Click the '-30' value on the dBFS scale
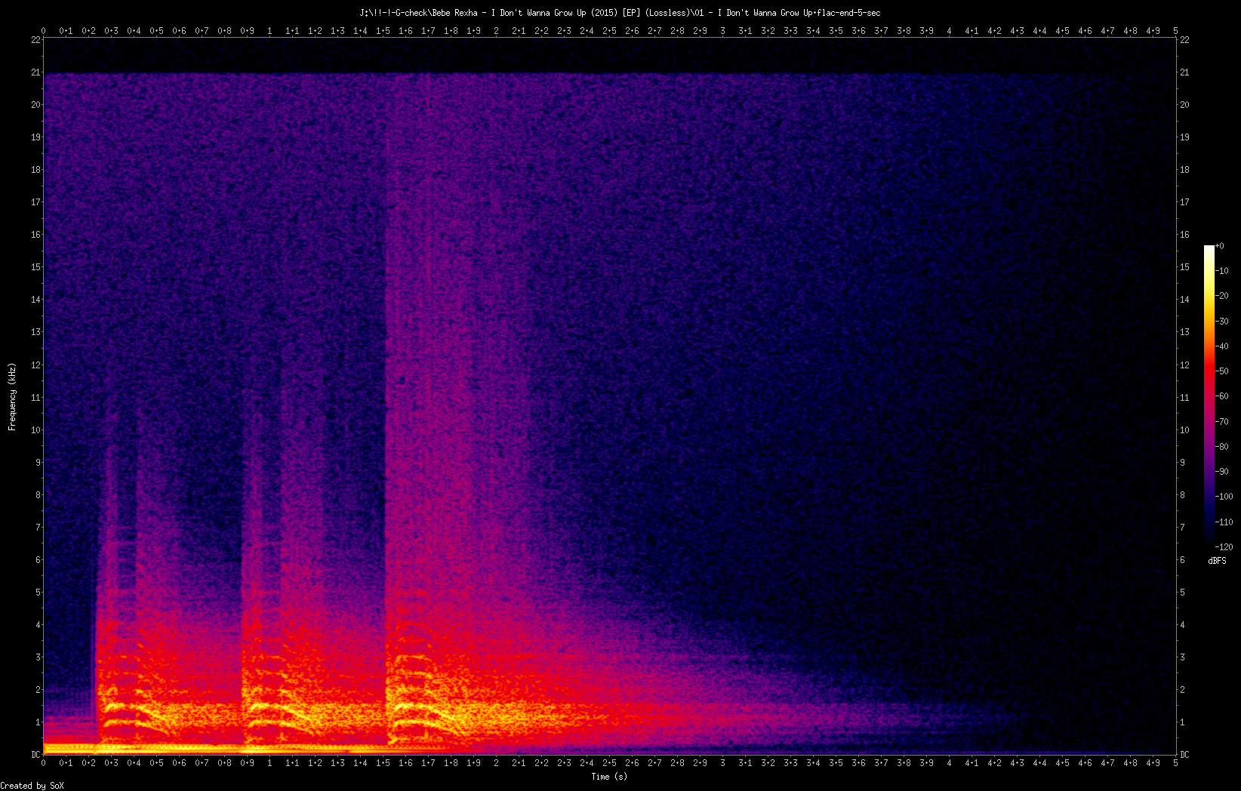Image resolution: width=1241 pixels, height=791 pixels. coord(1222,322)
